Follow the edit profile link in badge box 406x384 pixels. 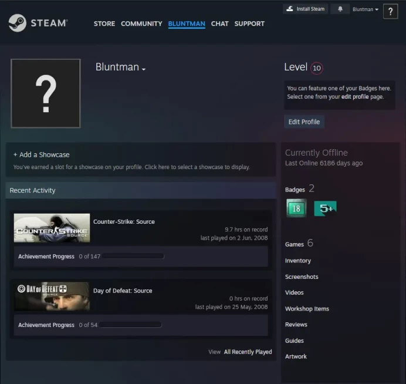355,97
